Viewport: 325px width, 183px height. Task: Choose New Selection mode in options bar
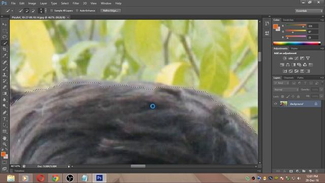(20, 11)
